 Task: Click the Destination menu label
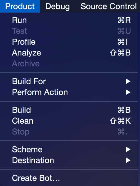(33, 160)
